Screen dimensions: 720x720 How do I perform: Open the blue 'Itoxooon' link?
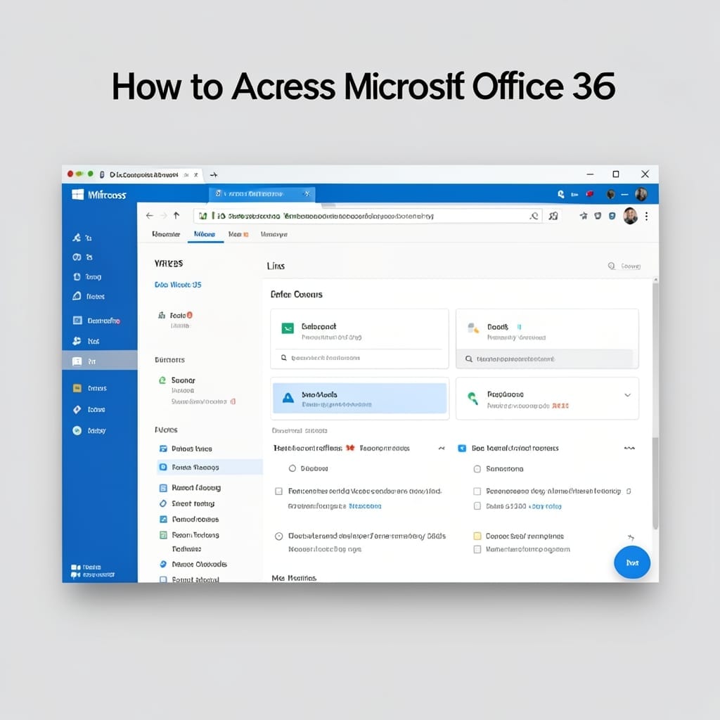pos(365,506)
